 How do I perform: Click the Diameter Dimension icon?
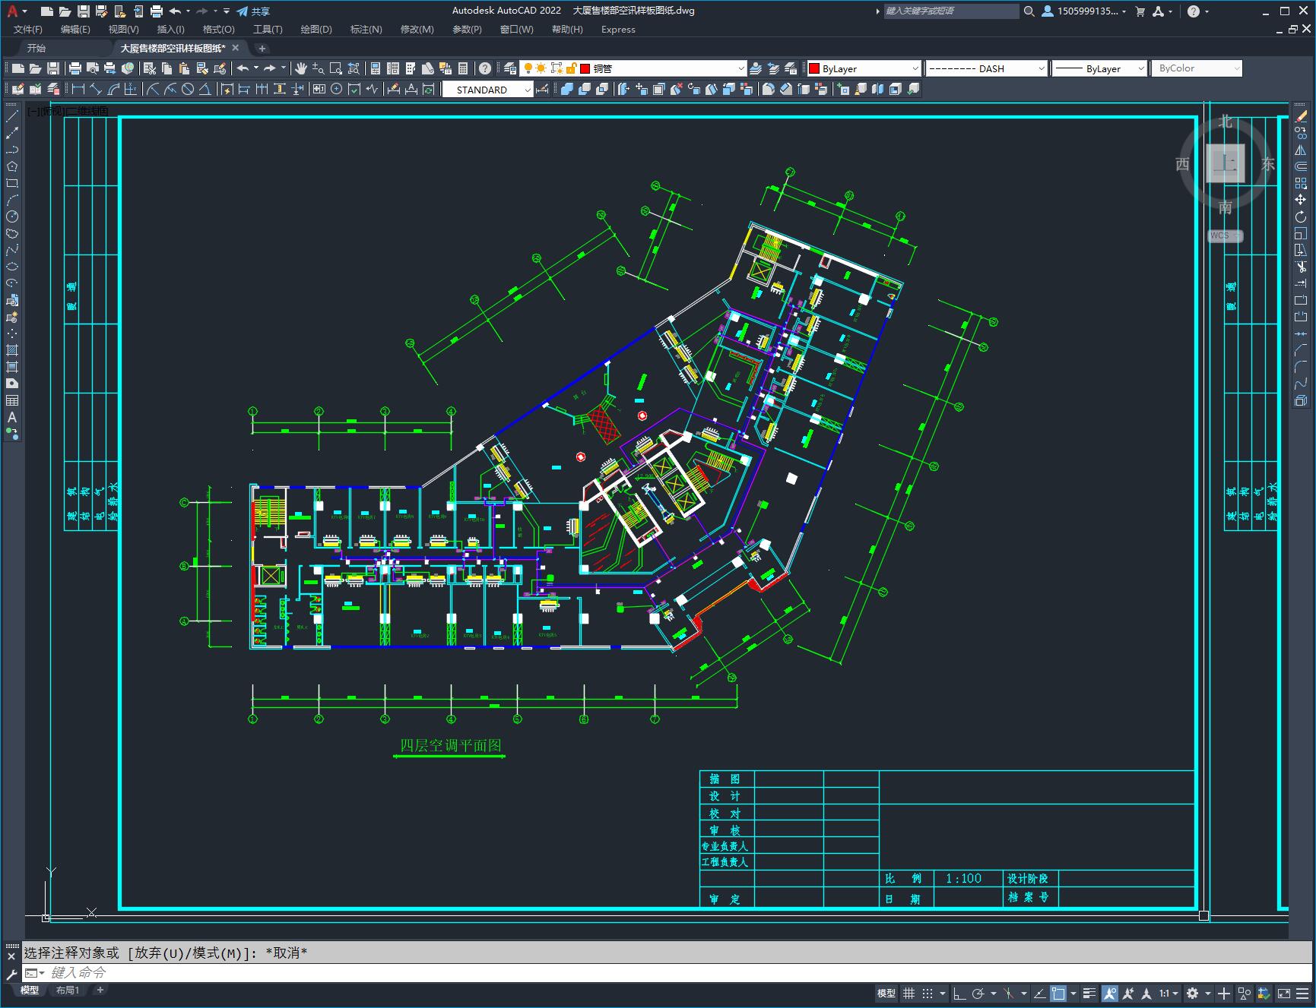pos(188,89)
